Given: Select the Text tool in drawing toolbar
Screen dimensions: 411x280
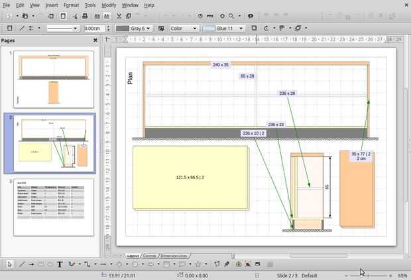Looking at the screenshot, I should click(x=60, y=264).
